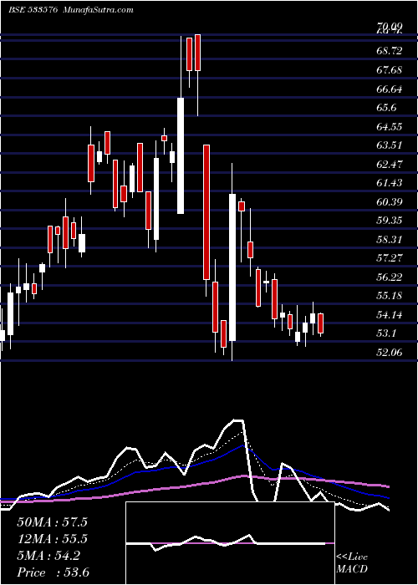Click the BSE 533576 ticker label
This screenshot has width=418, height=585.
tap(33, 10)
